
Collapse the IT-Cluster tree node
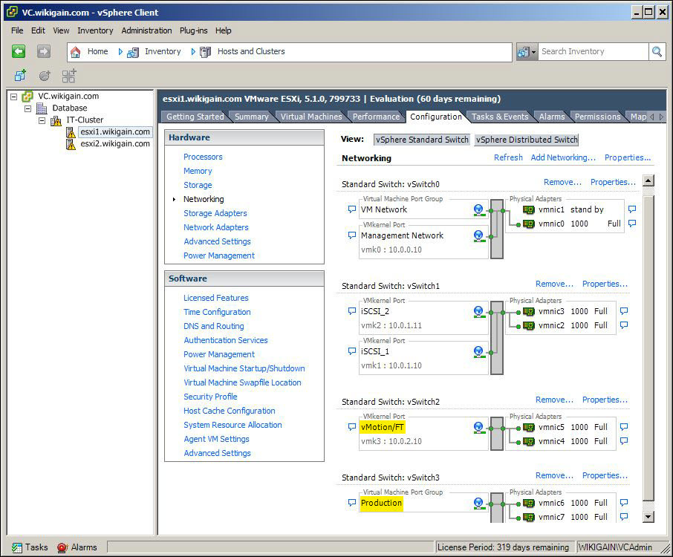(42, 120)
